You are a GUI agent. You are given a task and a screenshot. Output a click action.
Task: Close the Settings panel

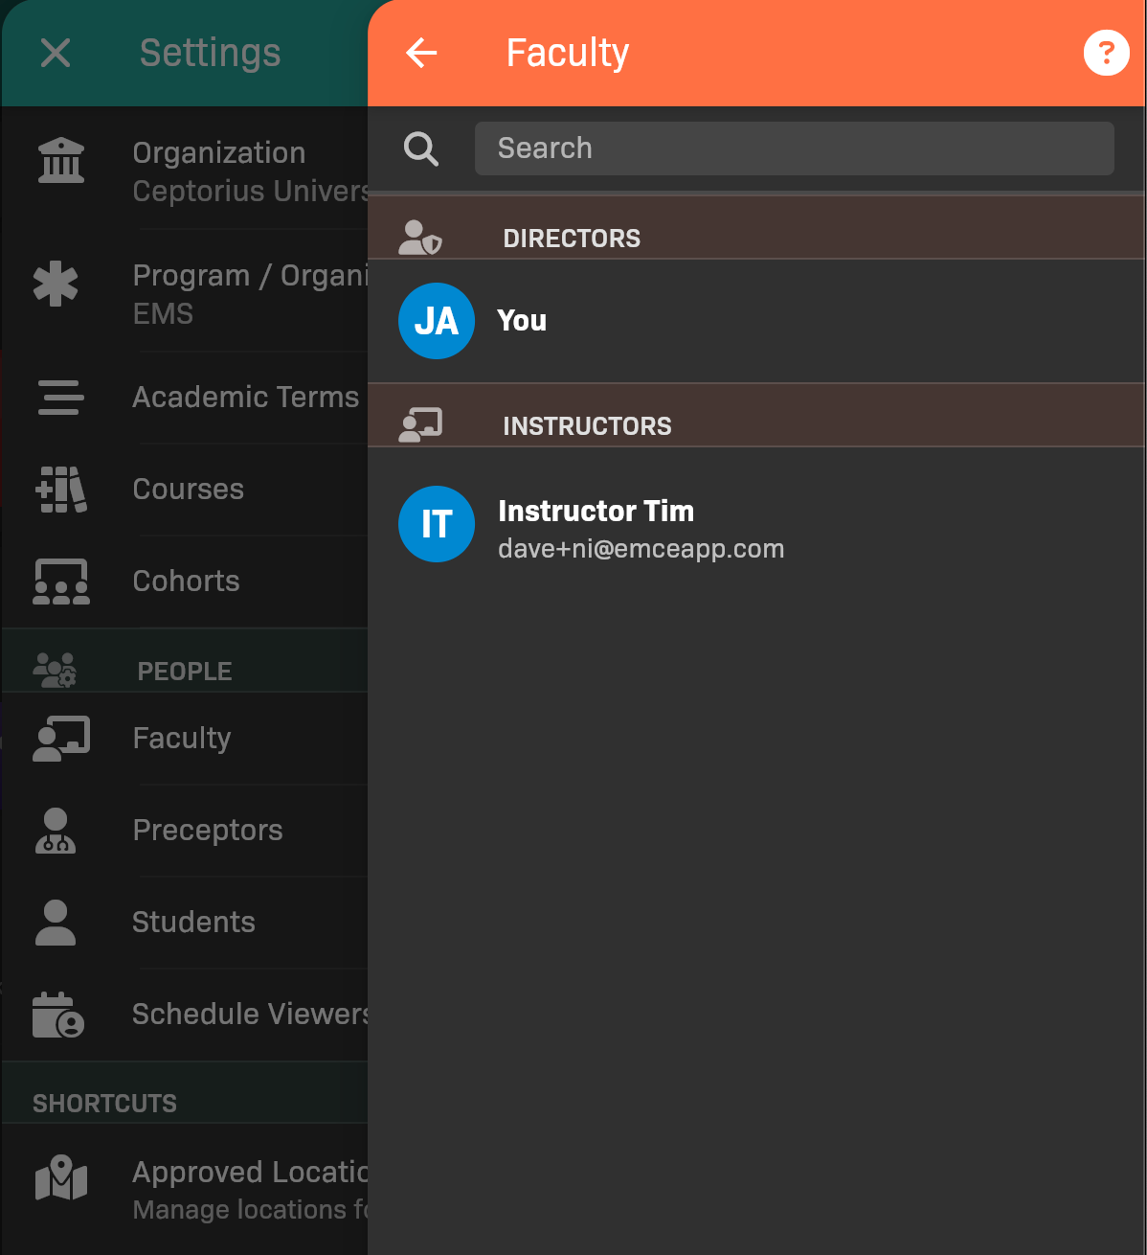(56, 53)
